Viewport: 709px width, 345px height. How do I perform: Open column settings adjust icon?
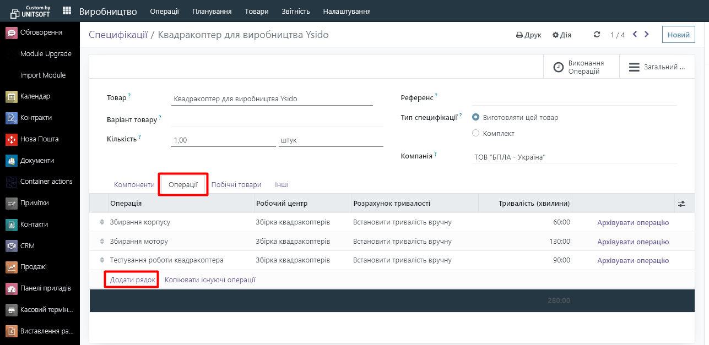coord(681,204)
